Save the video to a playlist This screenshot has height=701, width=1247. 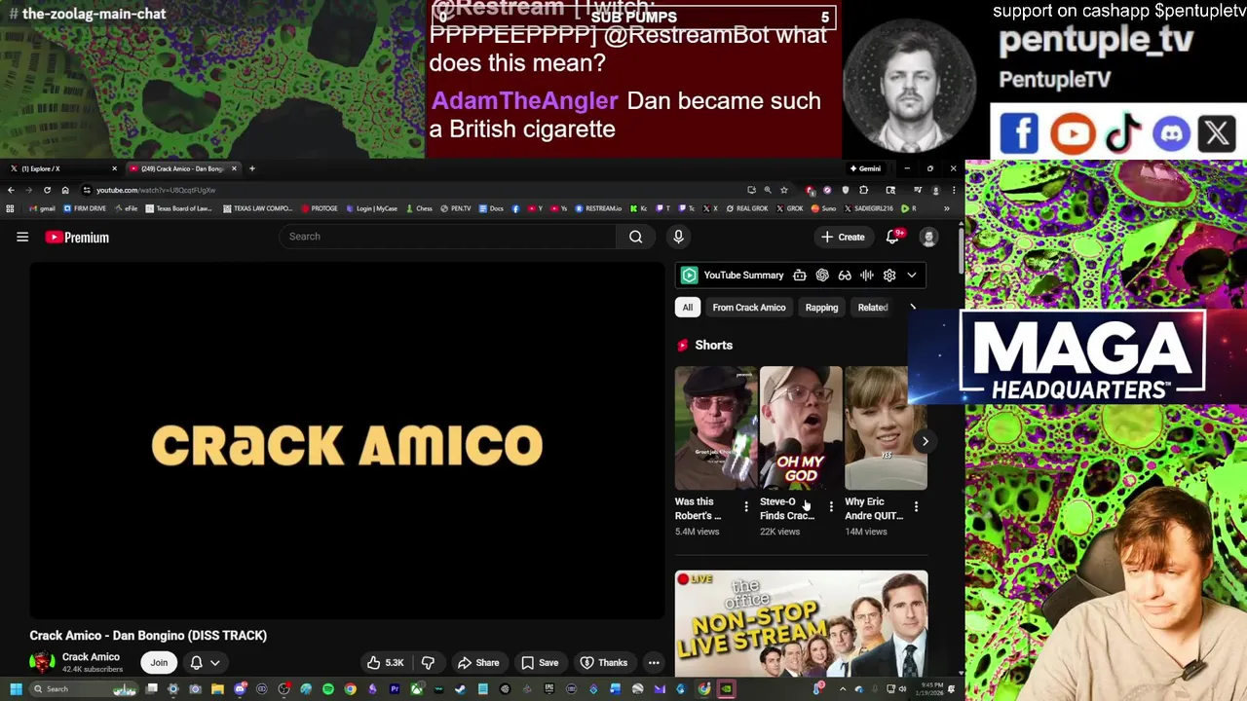(x=540, y=663)
